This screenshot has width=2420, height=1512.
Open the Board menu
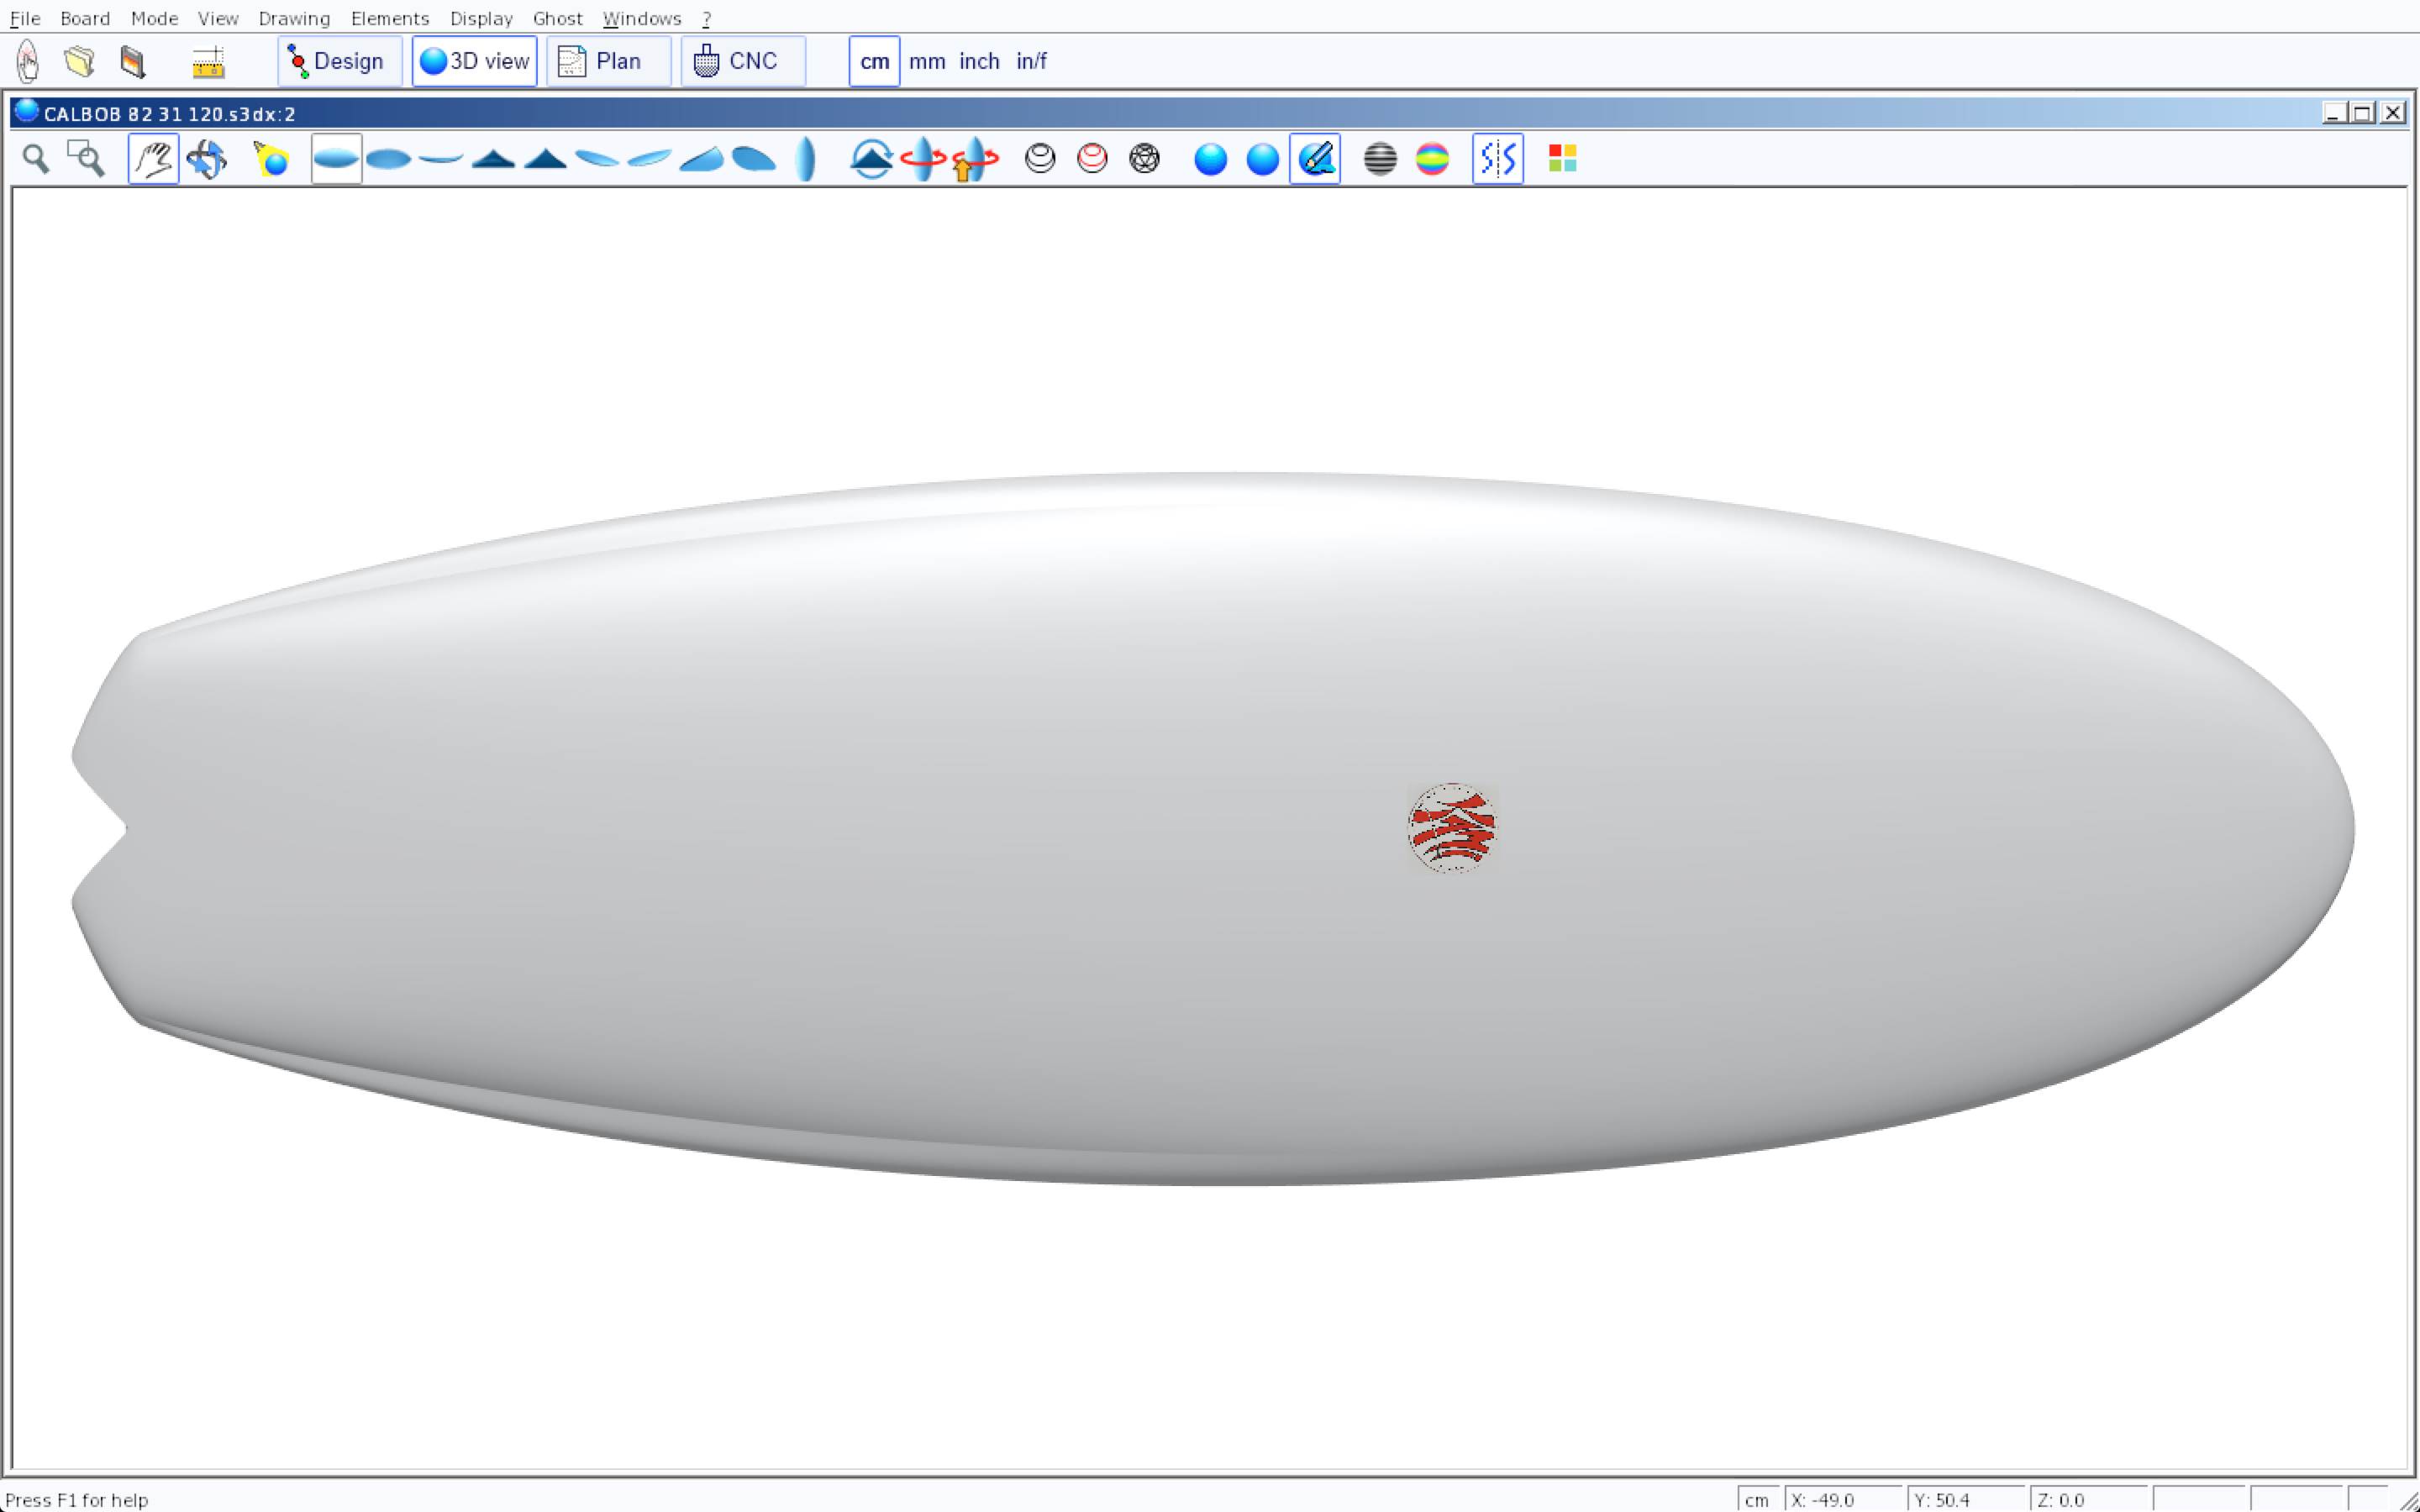[85, 18]
